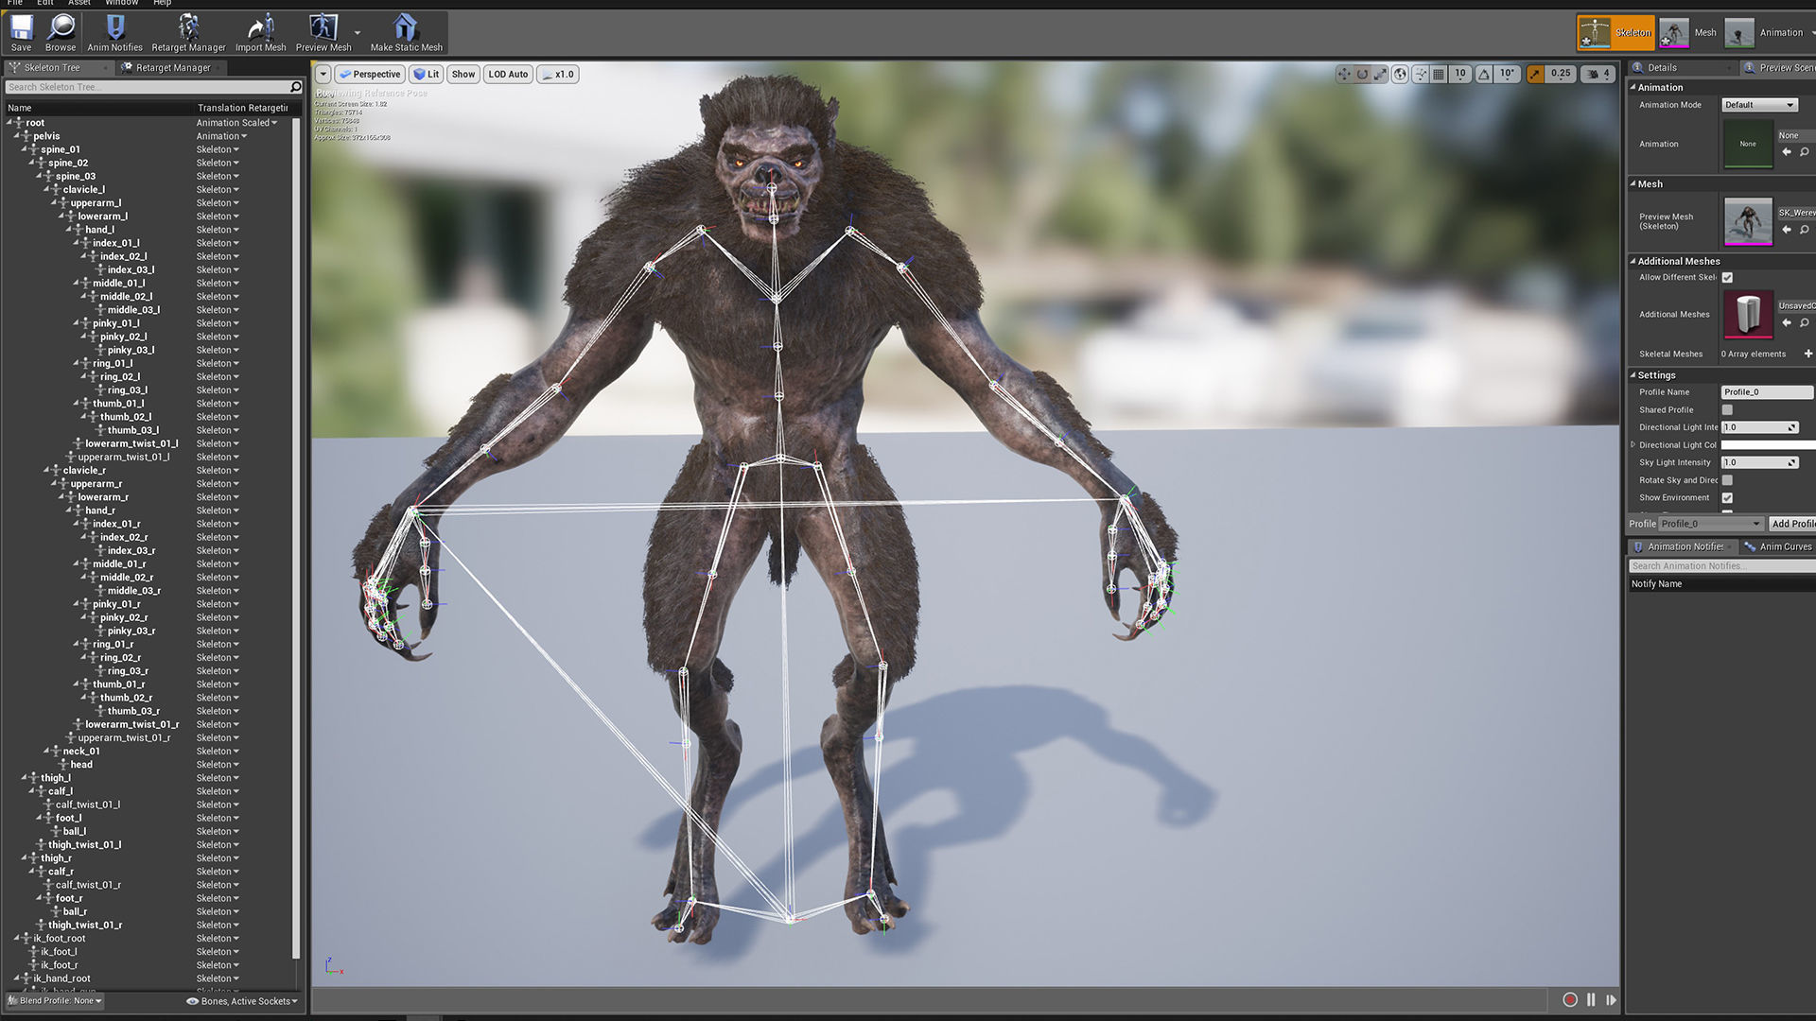Click magnifier icon beside Animation asset
The image size is (1816, 1021).
(1805, 151)
